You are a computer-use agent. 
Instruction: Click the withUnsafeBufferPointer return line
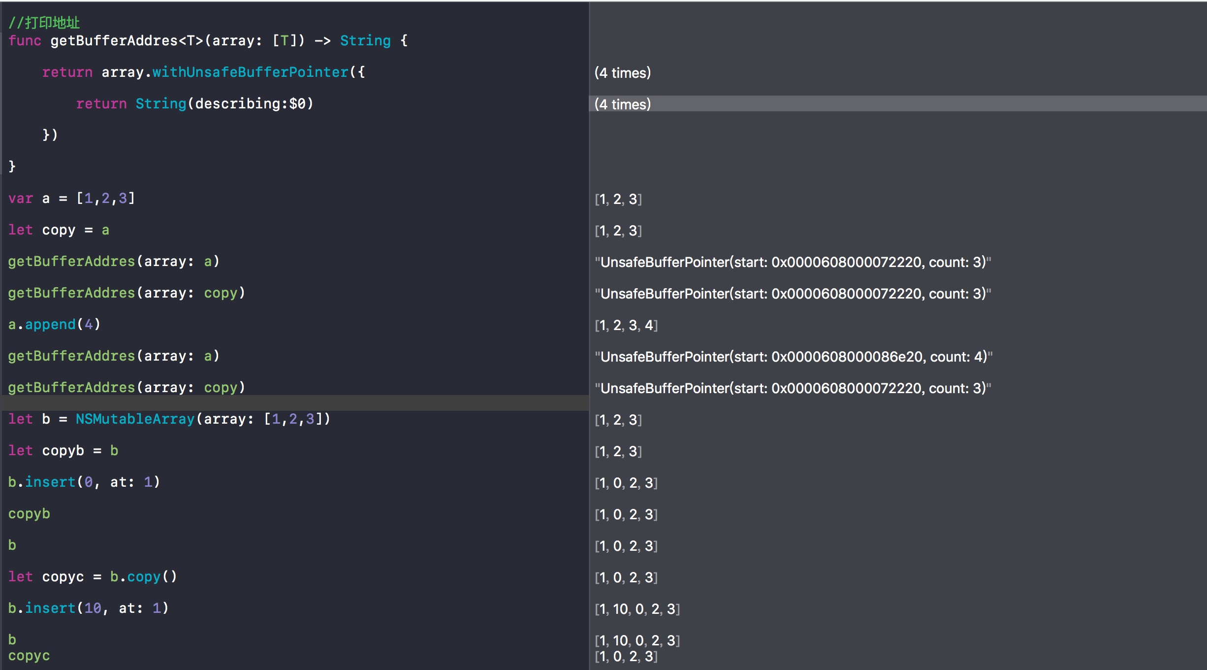click(x=203, y=72)
